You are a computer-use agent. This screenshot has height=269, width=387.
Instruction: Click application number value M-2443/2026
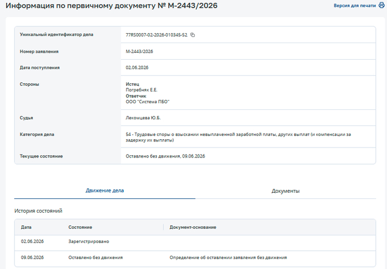point(139,51)
